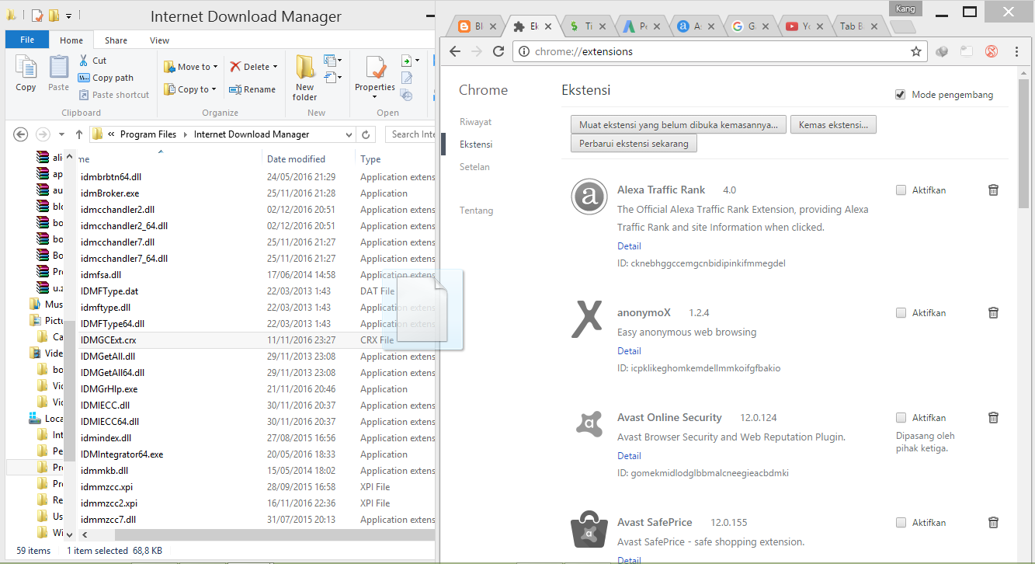This screenshot has height=564, width=1035.
Task: Click Muat ekstensi yang belum dibuka kemasannya button
Action: (x=679, y=124)
